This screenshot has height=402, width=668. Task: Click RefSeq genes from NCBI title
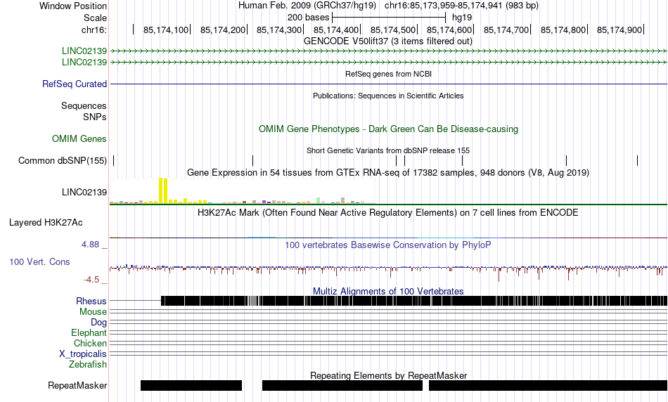[389, 74]
